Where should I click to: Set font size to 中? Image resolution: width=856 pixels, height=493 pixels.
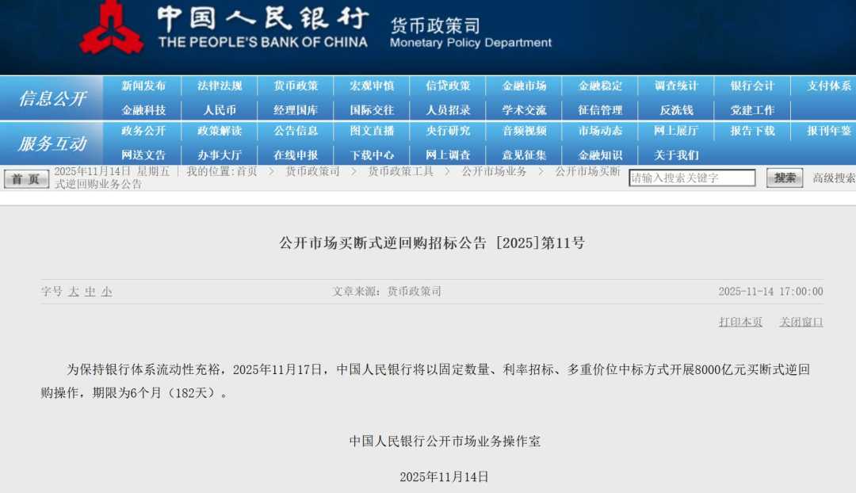click(90, 292)
